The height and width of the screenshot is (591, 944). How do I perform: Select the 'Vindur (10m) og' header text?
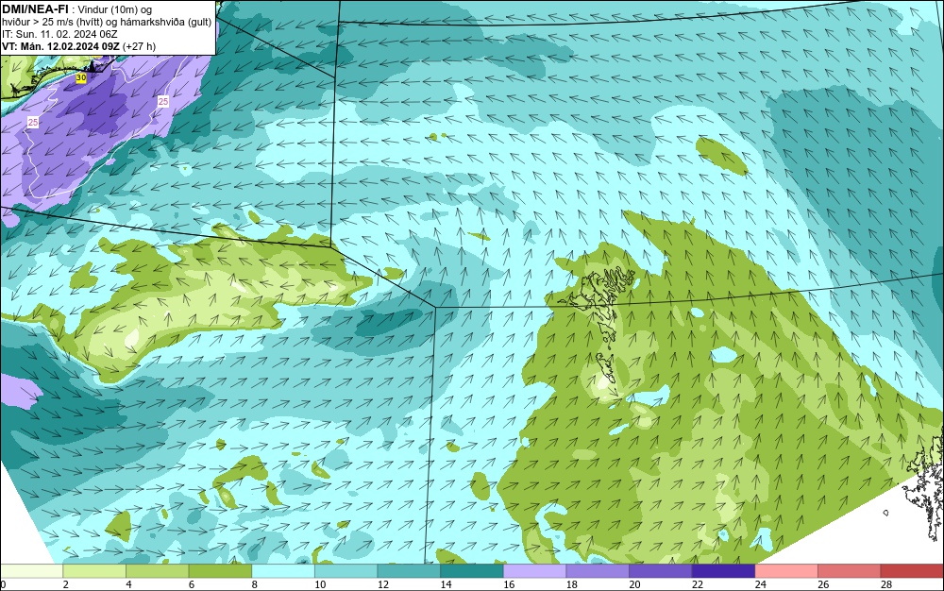click(x=114, y=9)
